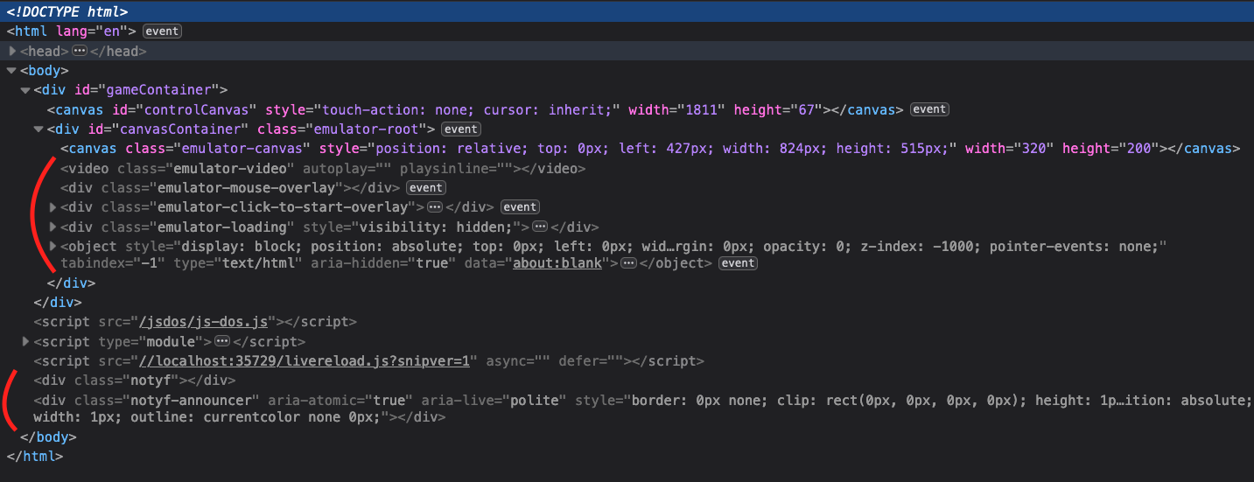Open the localhost livereload.js script link
Screen dimensions: 1254x482
(306, 361)
